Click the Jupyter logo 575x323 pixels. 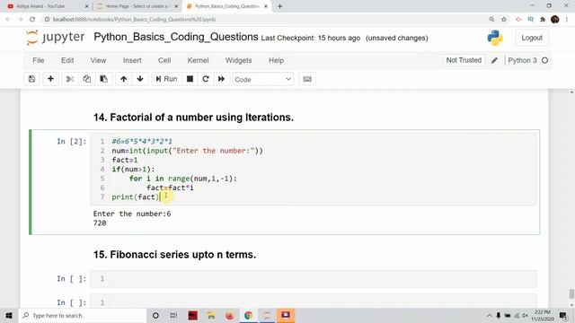tap(56, 38)
